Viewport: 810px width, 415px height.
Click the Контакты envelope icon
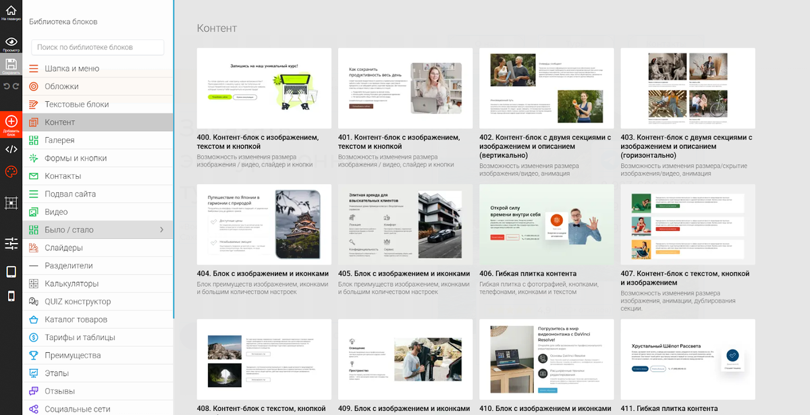pyautogui.click(x=34, y=176)
